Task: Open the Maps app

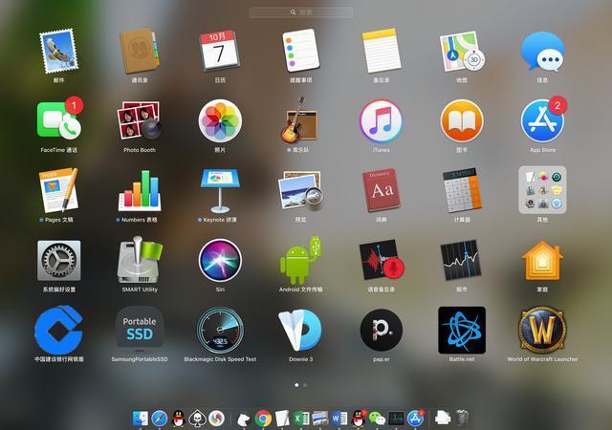Action: coord(462,51)
